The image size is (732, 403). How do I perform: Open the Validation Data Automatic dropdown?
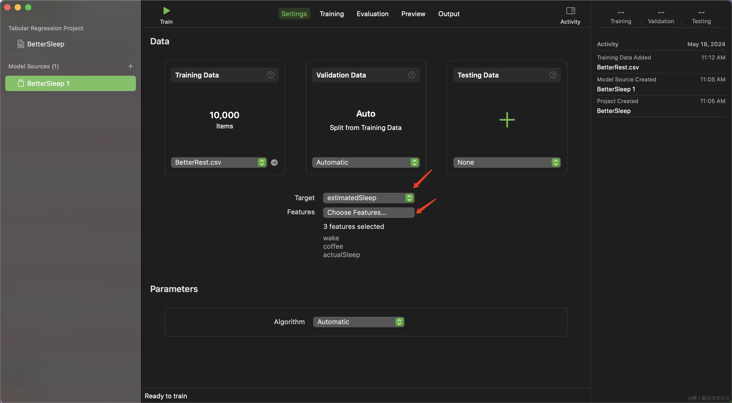[x=365, y=162]
